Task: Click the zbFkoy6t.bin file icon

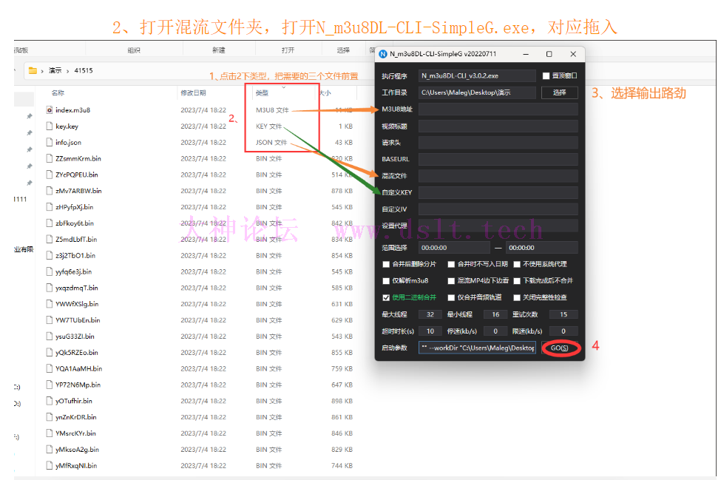Action: (50, 223)
